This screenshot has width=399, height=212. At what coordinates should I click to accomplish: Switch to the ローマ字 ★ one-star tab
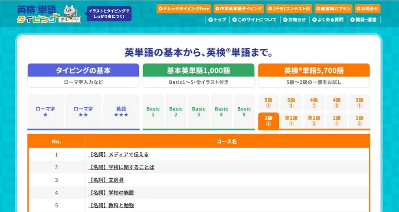[45, 112]
